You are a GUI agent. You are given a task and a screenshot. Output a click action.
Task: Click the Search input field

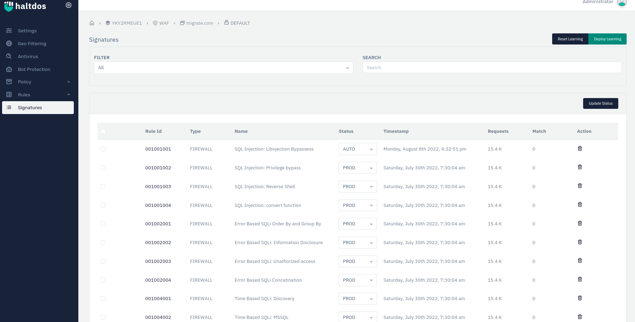(x=492, y=67)
